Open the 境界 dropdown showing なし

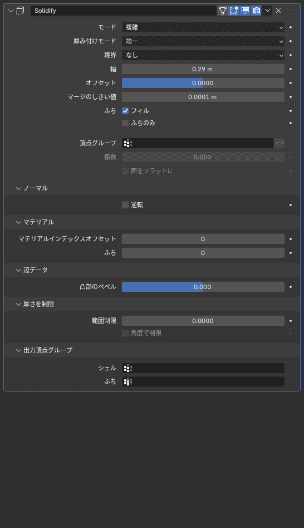tap(203, 55)
